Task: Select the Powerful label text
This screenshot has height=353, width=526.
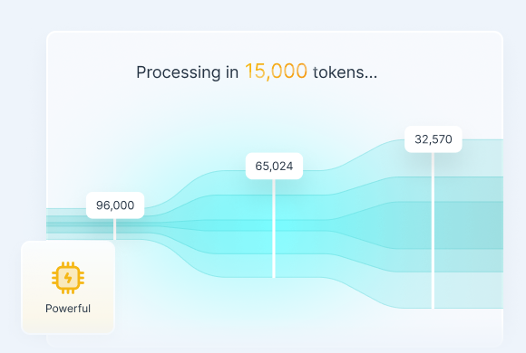Action: [x=68, y=309]
